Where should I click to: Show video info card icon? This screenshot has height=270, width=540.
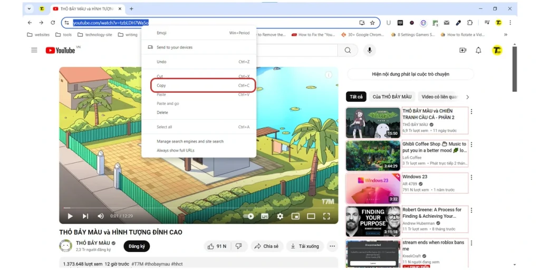click(329, 75)
